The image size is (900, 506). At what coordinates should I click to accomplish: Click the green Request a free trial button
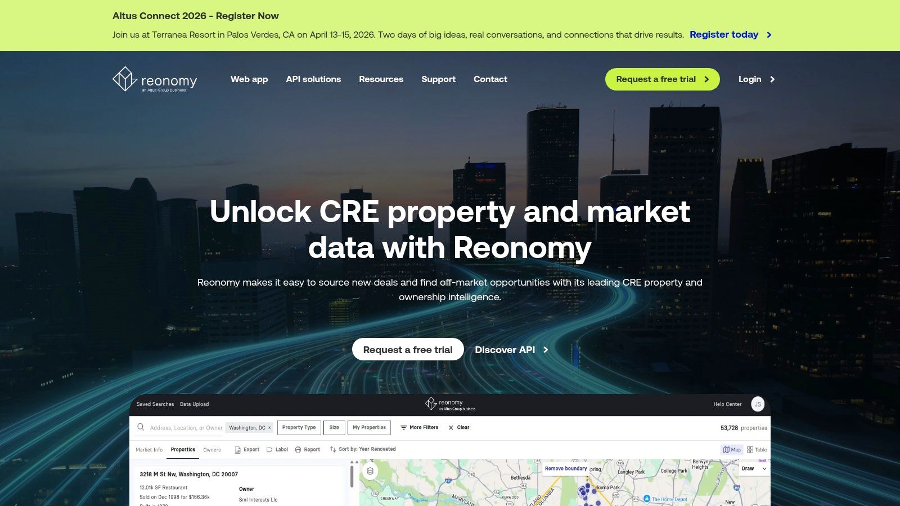pyautogui.click(x=662, y=79)
